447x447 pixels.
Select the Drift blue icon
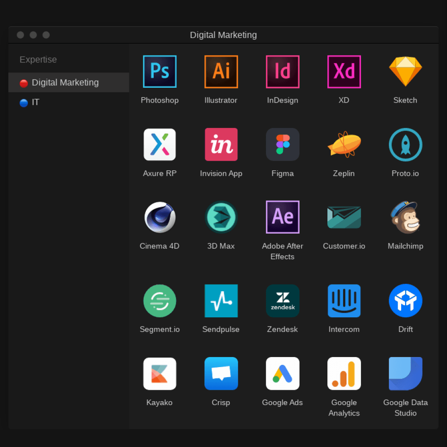[x=406, y=301]
